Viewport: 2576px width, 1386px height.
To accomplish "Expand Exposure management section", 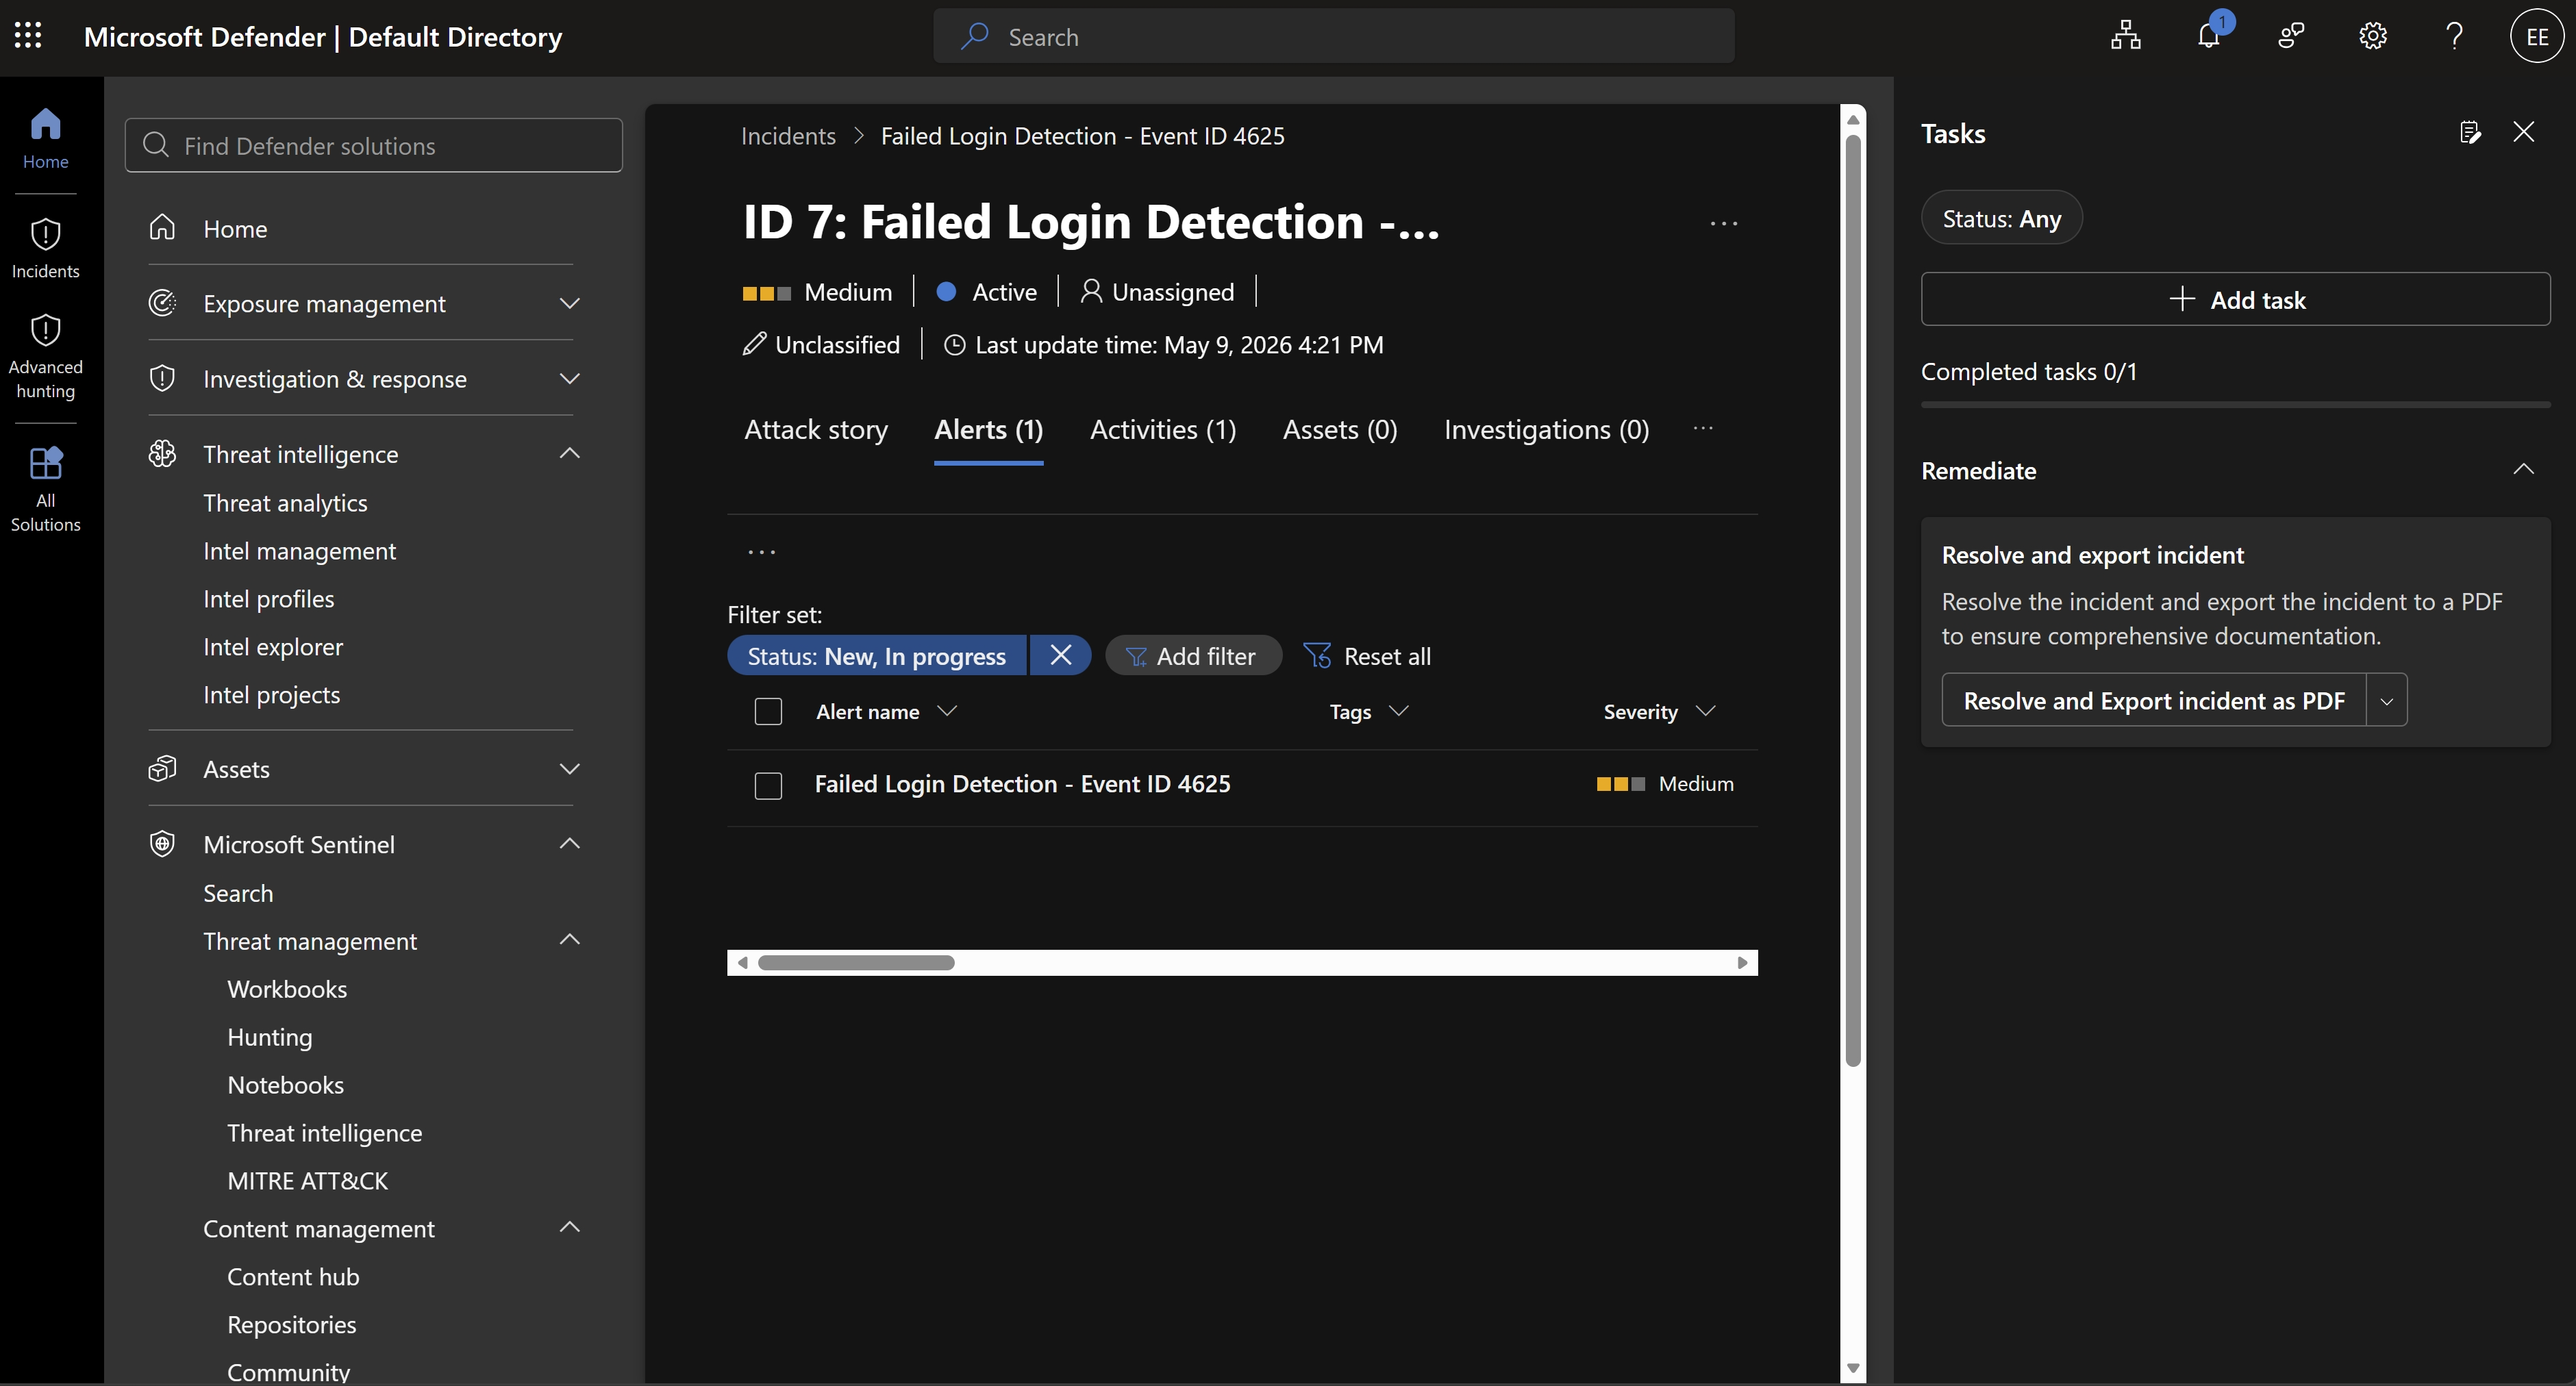I will pos(570,303).
